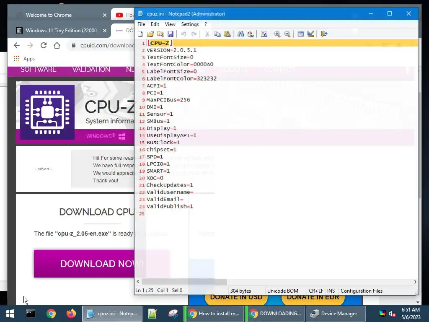
Task: Open Command Prompt from taskbar
Action: pyautogui.click(x=30, y=314)
